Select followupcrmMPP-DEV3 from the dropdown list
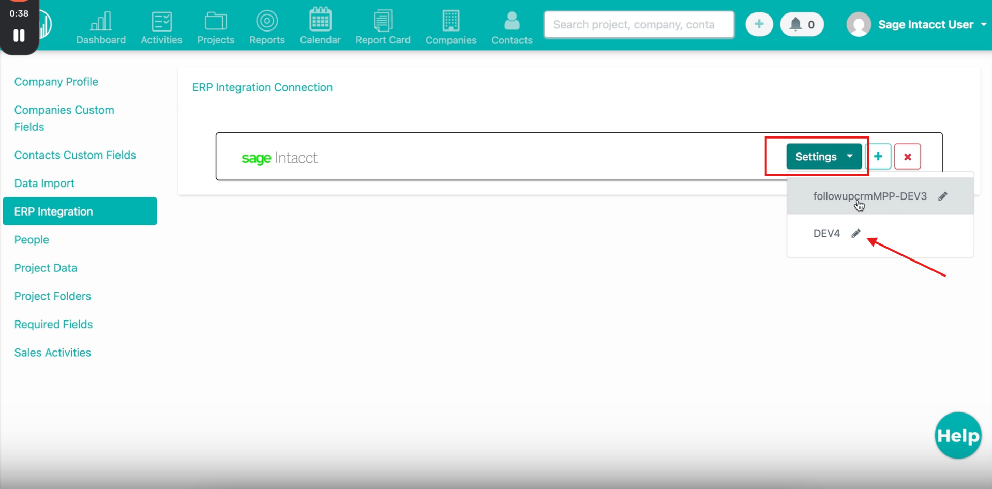 click(x=869, y=196)
